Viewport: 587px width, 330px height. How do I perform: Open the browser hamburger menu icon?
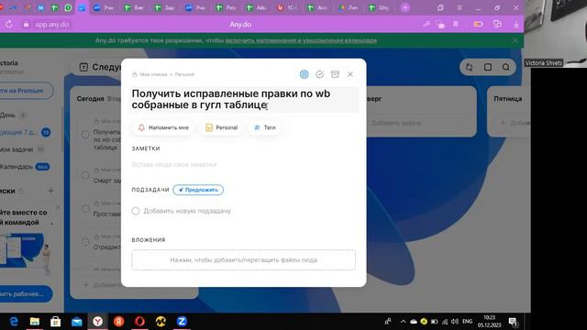pos(460,7)
